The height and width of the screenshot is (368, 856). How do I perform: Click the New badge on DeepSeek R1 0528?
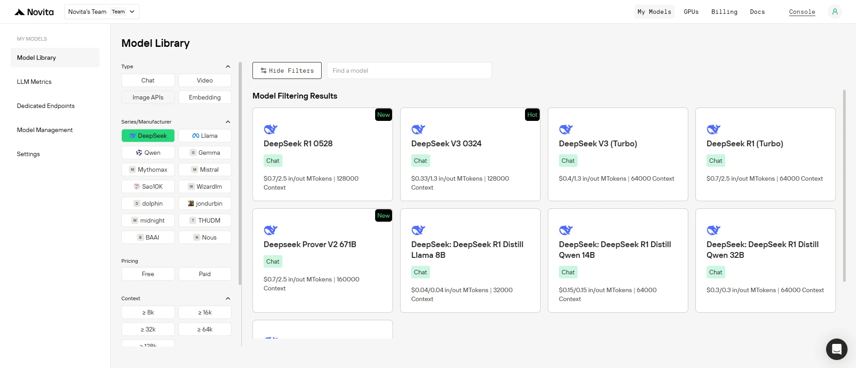(384, 115)
